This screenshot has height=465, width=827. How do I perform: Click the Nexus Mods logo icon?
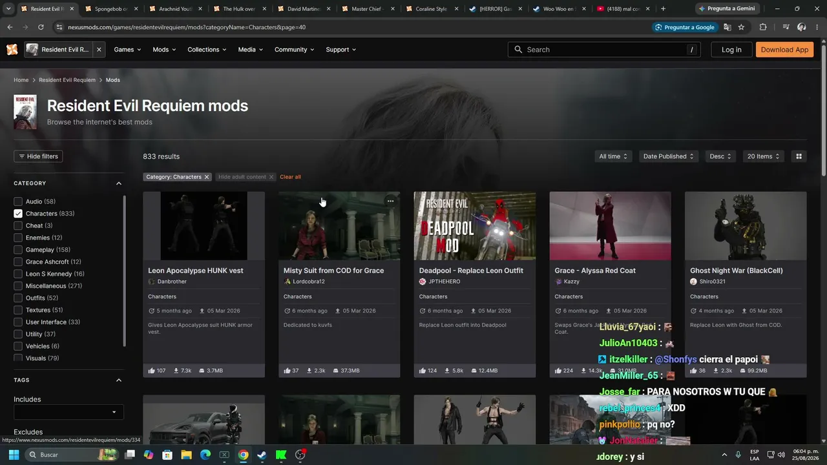click(x=12, y=50)
